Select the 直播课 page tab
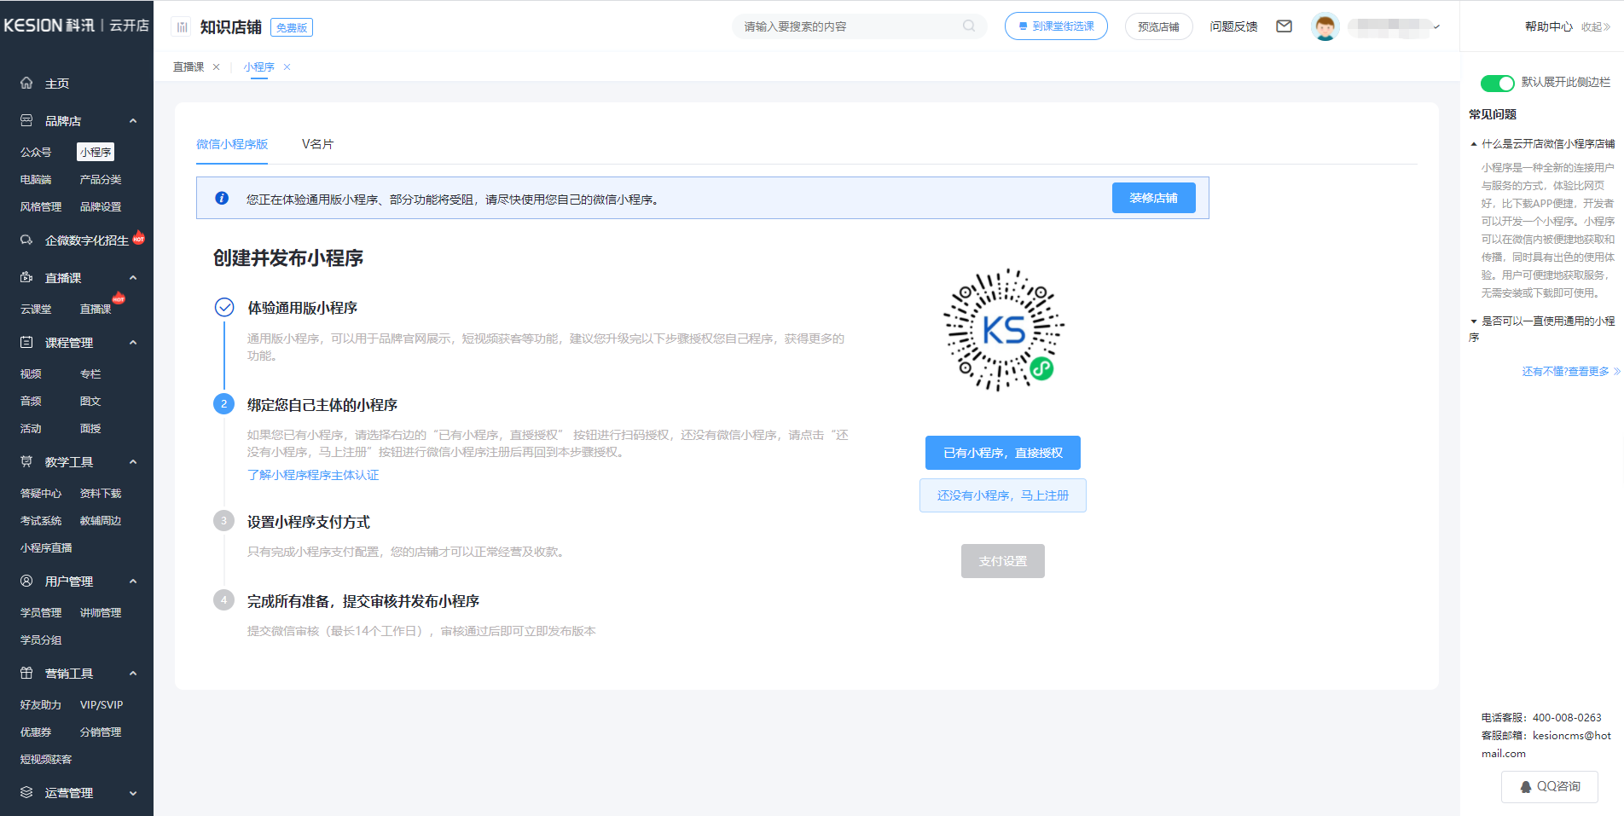This screenshot has width=1624, height=816. (x=188, y=67)
